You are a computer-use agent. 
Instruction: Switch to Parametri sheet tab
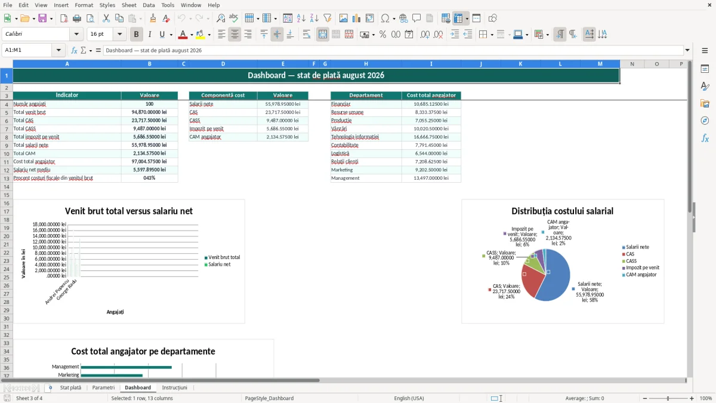pyautogui.click(x=103, y=387)
